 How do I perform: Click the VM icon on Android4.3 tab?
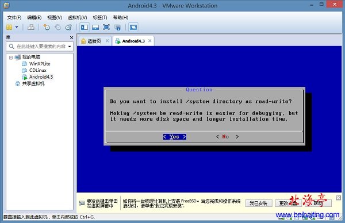click(118, 41)
